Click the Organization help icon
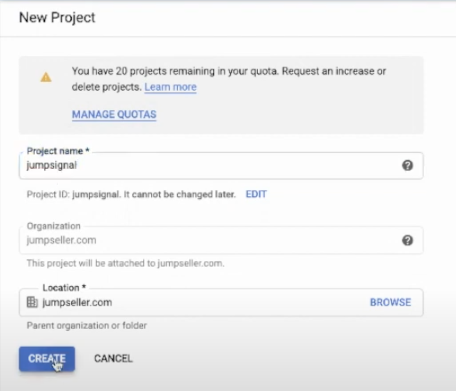The height and width of the screenshot is (391, 456). pos(408,240)
